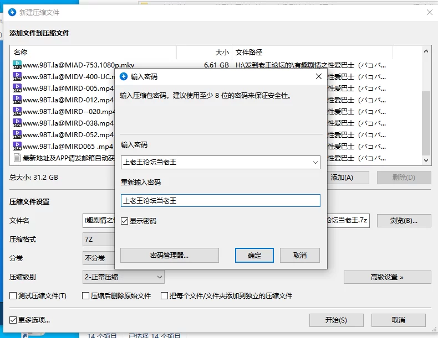Enable 把每个文件/文件夹添加到独立的压缩文件 option
This screenshot has width=438, height=338.
click(164, 295)
